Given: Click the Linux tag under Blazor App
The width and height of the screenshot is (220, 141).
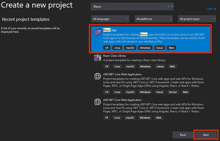Looking at the screenshot, I should [117, 48].
